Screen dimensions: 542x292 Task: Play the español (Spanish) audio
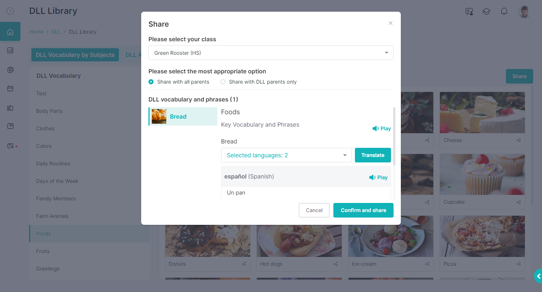[378, 177]
